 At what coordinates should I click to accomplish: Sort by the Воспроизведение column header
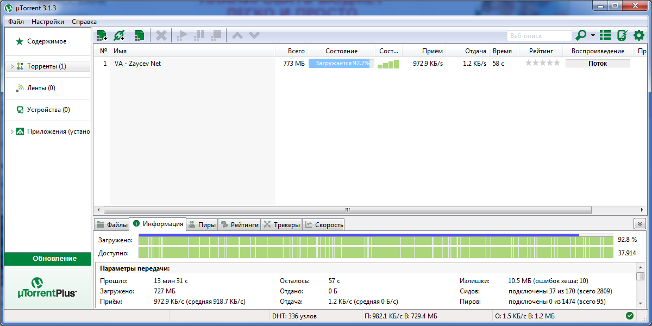coord(598,51)
